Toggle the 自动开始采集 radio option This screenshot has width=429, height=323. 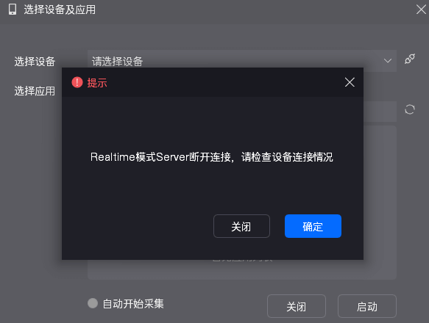coord(93,303)
